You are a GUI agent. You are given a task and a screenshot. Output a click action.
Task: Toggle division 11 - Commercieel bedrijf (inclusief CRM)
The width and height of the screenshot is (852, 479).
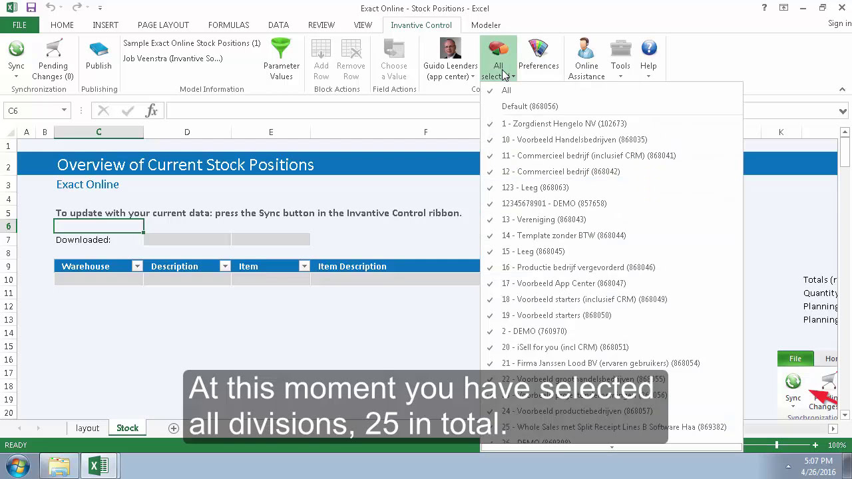611,156
